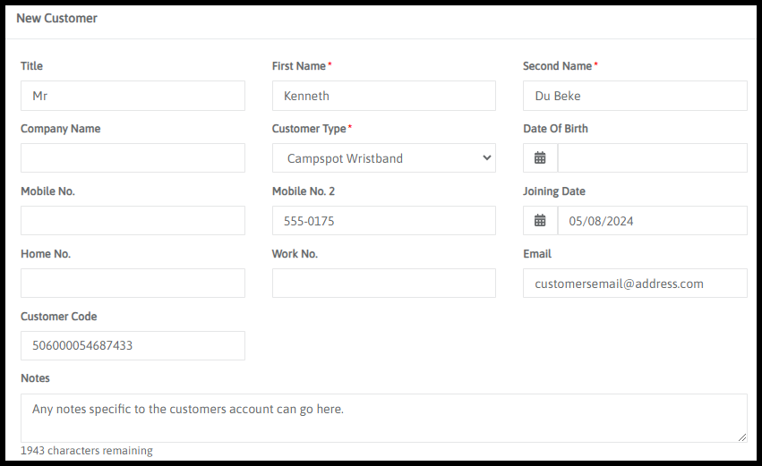Click the Date Of Birth calendar icon

[x=540, y=158]
